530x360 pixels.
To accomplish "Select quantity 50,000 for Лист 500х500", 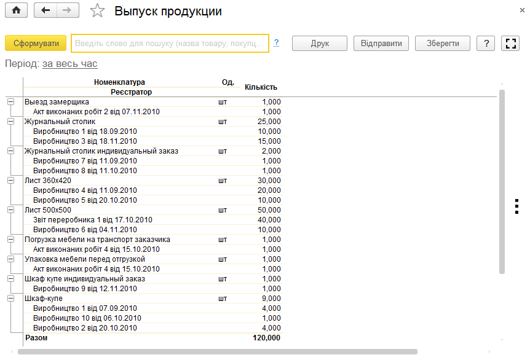I will (x=269, y=209).
